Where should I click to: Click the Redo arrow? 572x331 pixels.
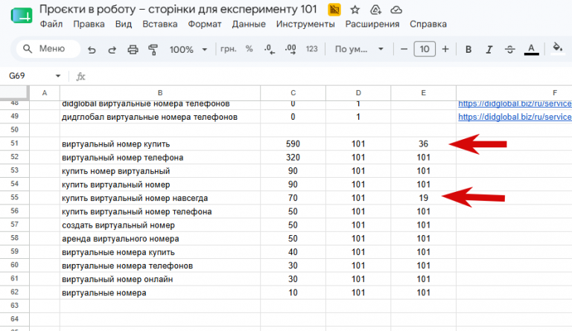[x=112, y=50]
